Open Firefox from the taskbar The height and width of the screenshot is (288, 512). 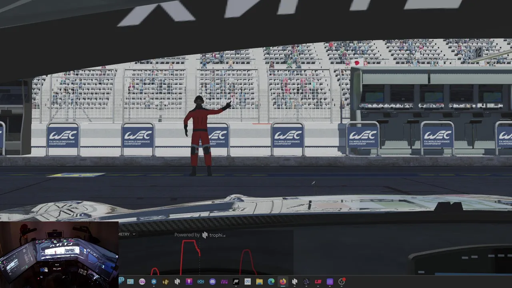[283, 282]
